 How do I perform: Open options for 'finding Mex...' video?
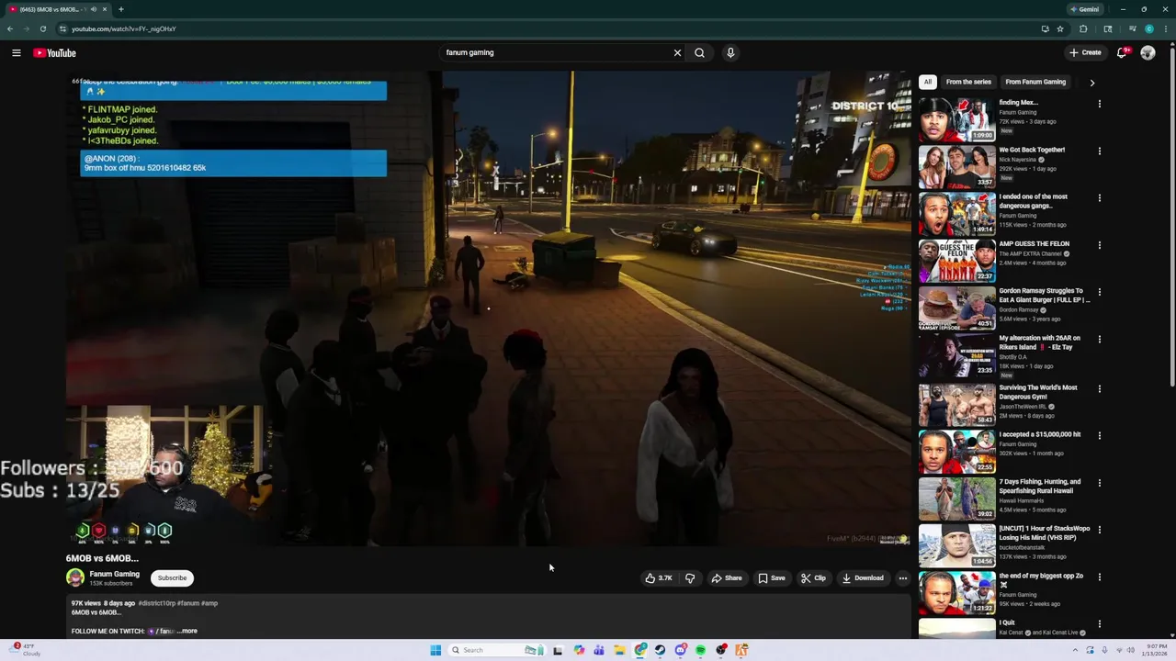(1099, 104)
